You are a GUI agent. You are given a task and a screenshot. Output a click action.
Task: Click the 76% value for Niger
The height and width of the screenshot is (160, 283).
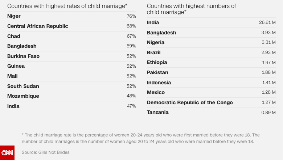[131, 16]
